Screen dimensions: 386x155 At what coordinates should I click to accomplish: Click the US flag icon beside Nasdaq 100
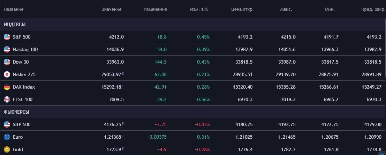point(7,49)
